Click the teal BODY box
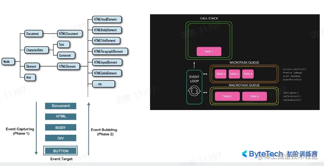324x166 pixels. tap(61, 127)
